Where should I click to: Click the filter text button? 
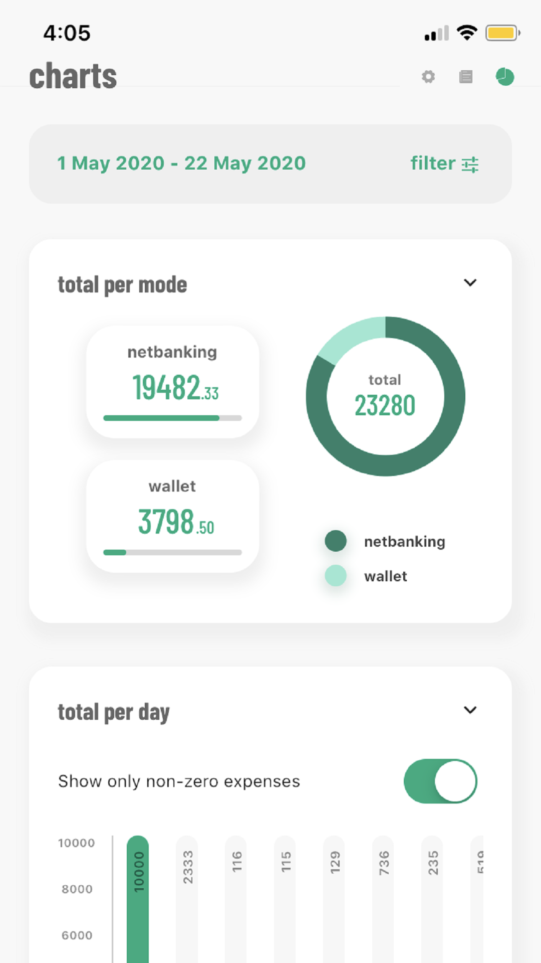(x=433, y=164)
